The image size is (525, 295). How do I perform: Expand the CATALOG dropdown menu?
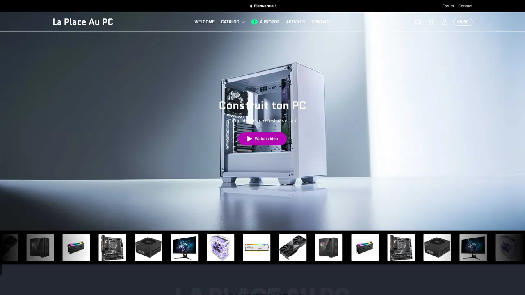[233, 22]
